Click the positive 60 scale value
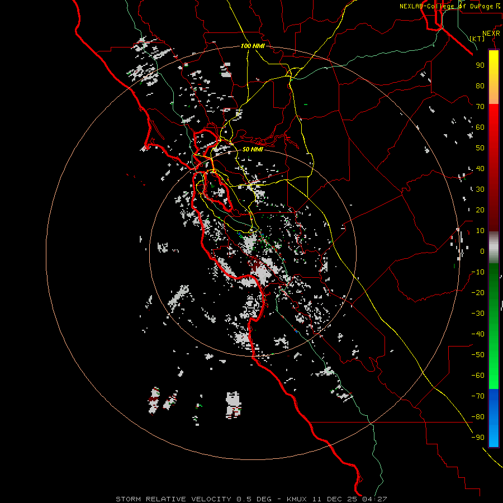This screenshot has width=503, height=503. pos(480,127)
